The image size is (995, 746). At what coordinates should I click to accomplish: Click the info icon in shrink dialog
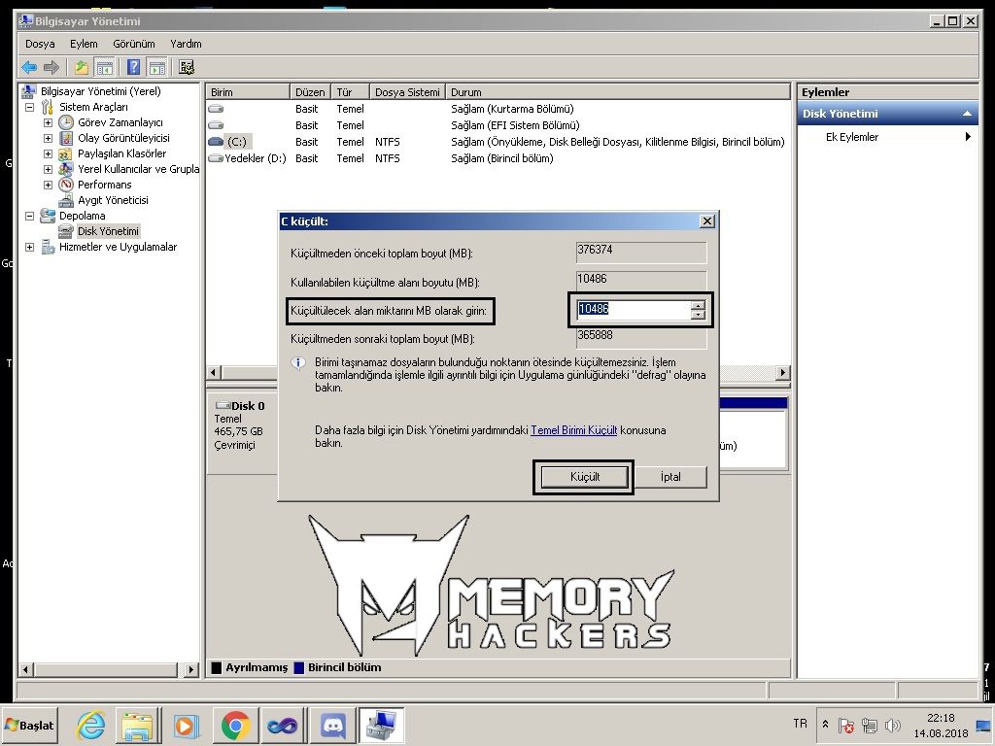(x=297, y=363)
